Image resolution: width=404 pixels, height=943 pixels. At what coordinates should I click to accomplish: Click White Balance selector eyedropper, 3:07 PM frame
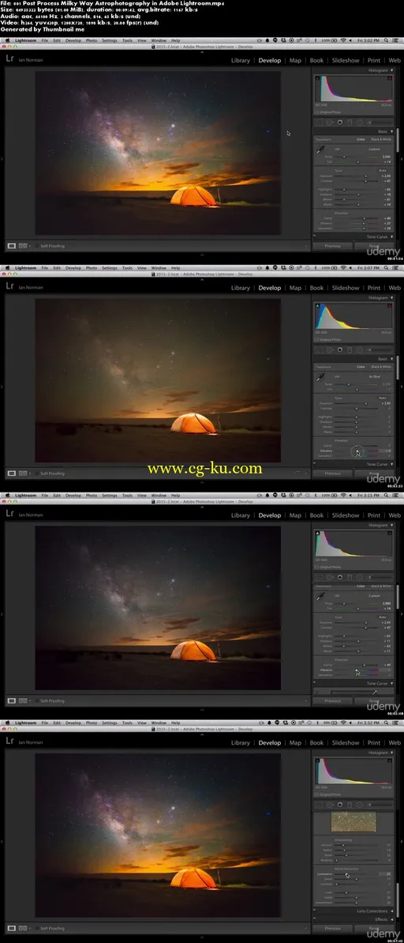point(320,377)
